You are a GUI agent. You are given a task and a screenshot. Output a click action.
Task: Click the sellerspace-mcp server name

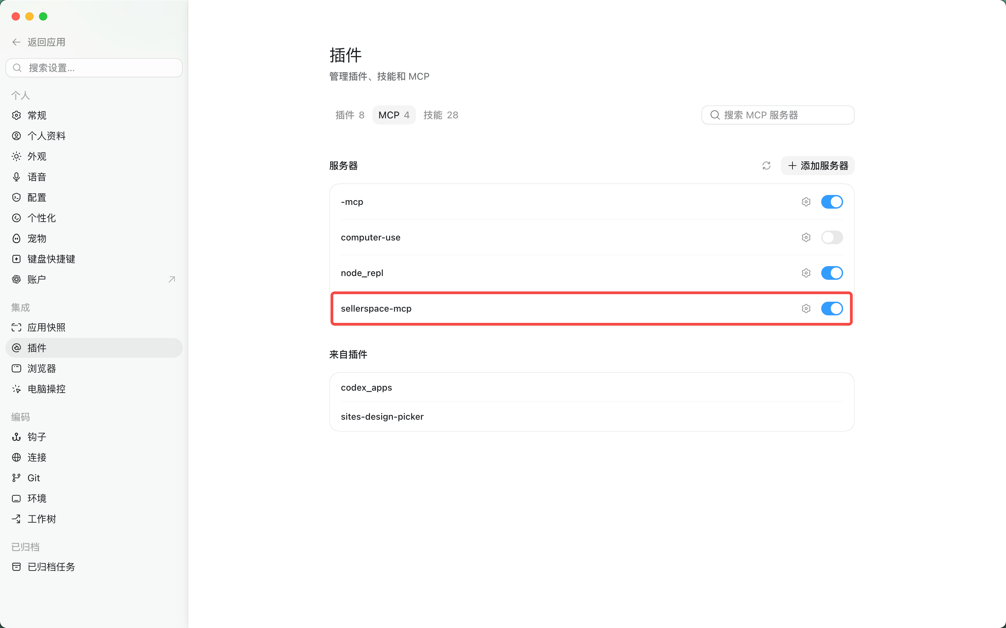[x=376, y=309]
